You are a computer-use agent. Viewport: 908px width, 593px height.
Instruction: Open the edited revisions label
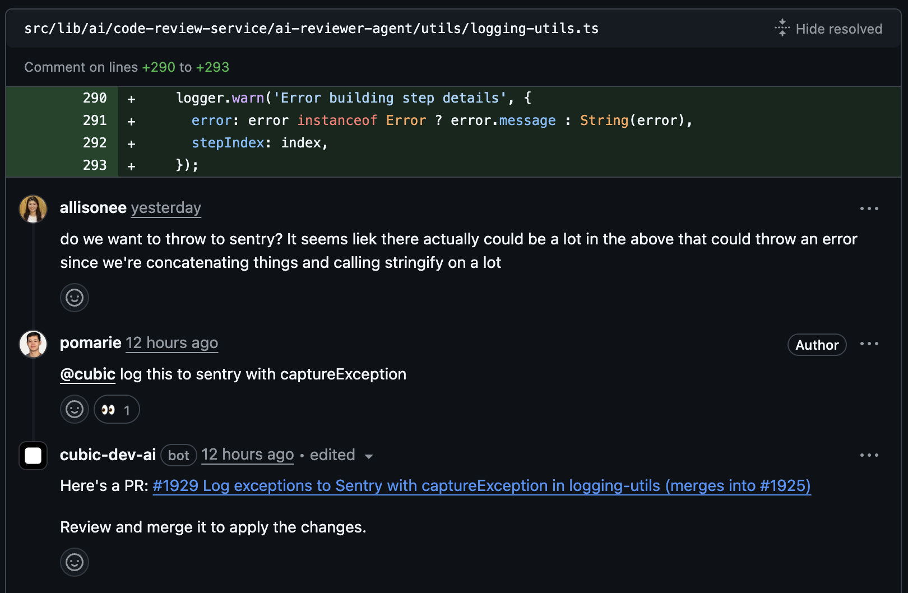point(332,455)
